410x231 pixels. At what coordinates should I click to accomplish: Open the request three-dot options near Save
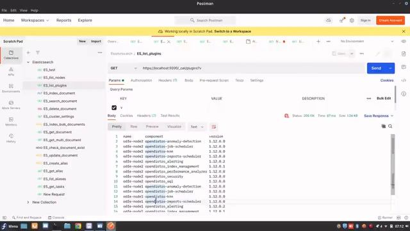(x=361, y=54)
